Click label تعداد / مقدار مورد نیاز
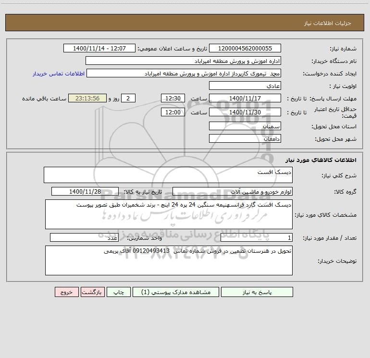Viewport: 370px width, 358px height. point(330,238)
